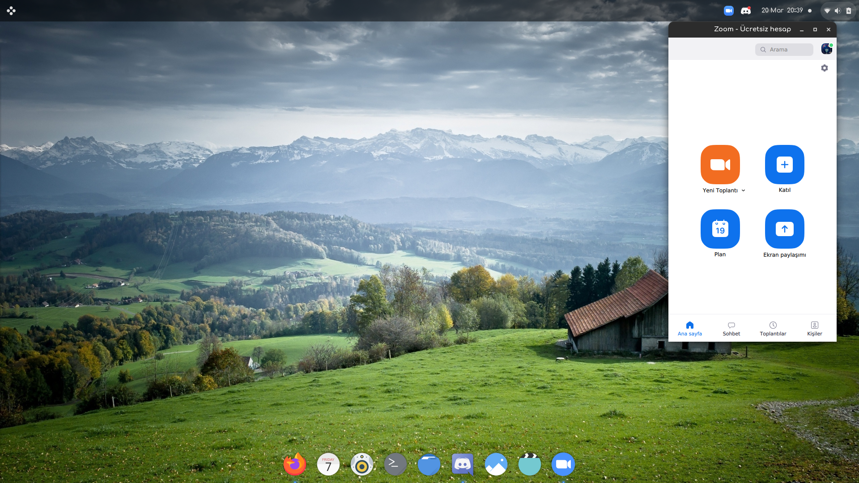Open Zoom settings gear icon
This screenshot has height=483, width=859.
(825, 68)
